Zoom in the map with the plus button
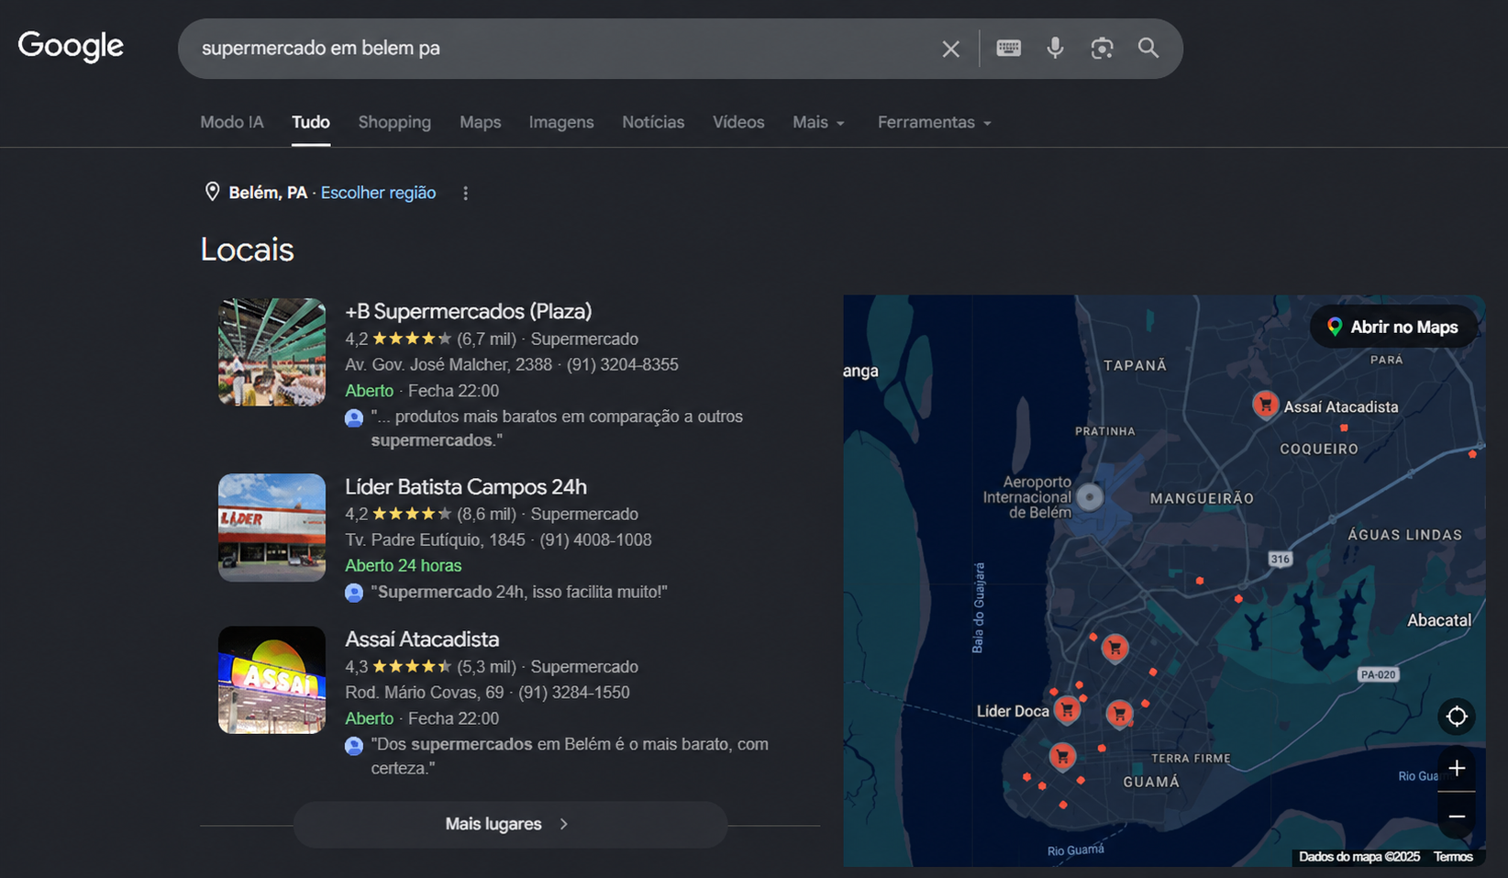 1457,768
